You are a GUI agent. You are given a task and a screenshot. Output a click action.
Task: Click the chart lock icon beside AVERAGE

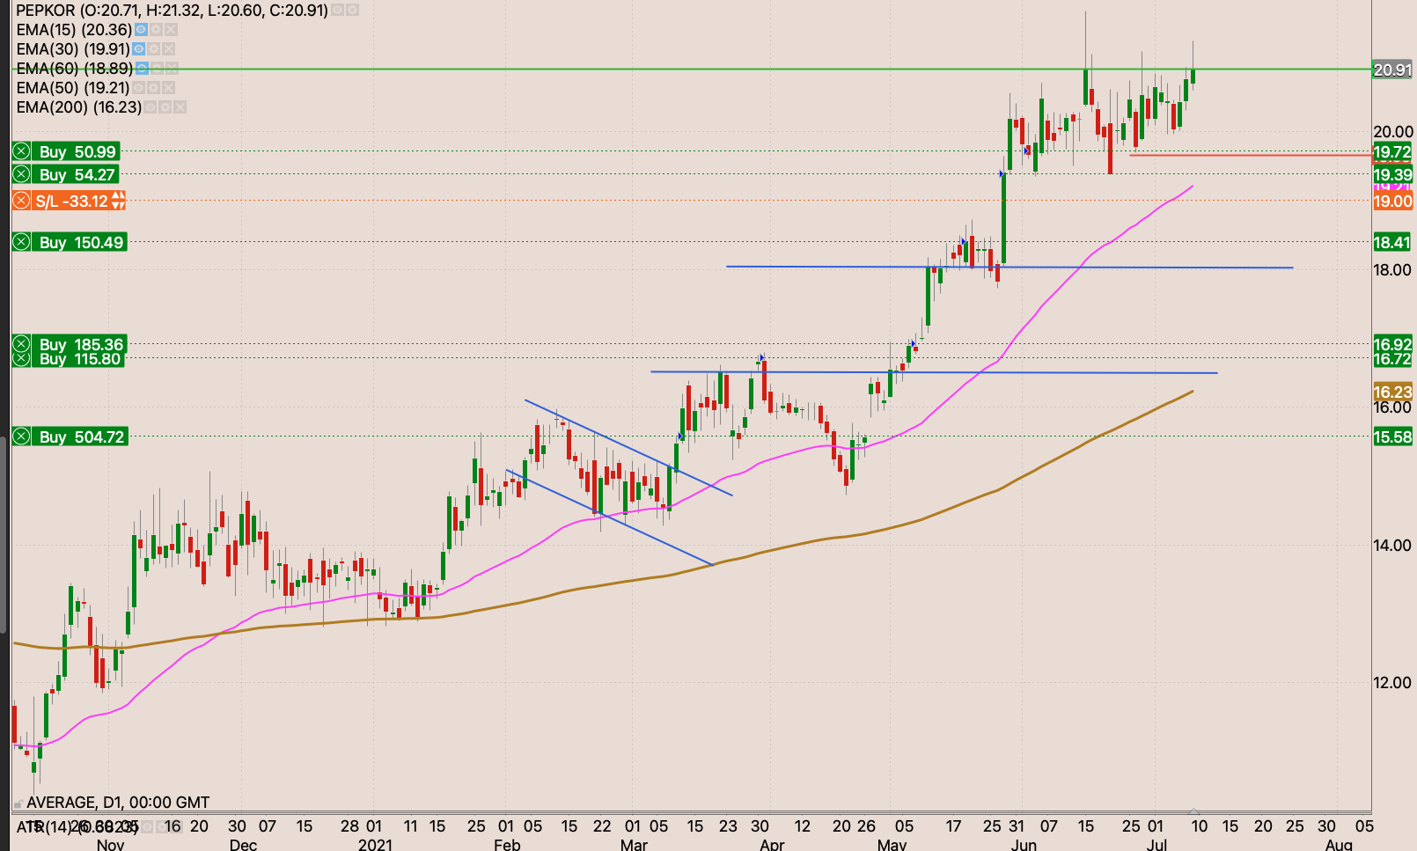pyautogui.click(x=18, y=803)
